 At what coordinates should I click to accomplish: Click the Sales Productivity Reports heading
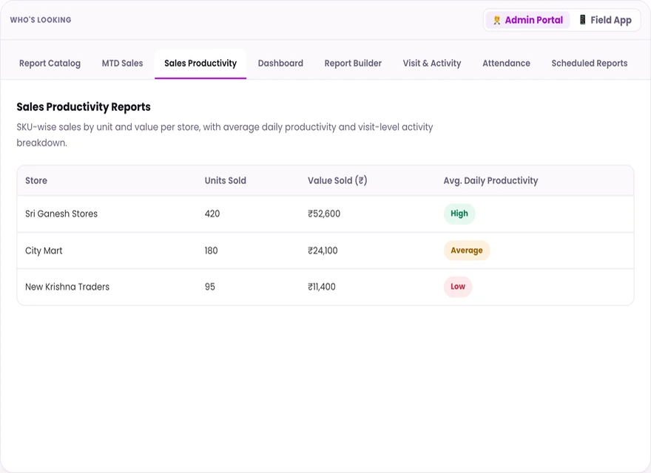[x=84, y=106]
